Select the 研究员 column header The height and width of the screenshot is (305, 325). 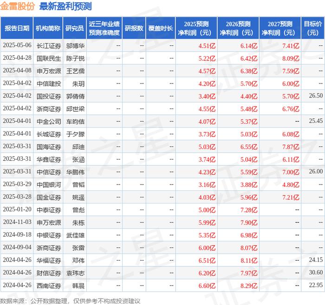pos(75,28)
